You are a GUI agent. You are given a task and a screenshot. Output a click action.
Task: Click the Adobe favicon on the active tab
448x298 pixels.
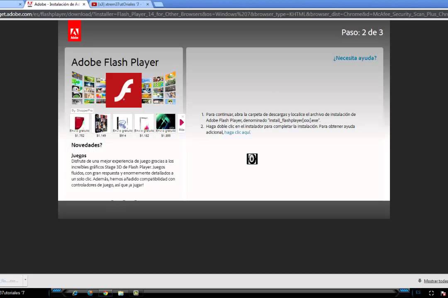pos(30,4)
